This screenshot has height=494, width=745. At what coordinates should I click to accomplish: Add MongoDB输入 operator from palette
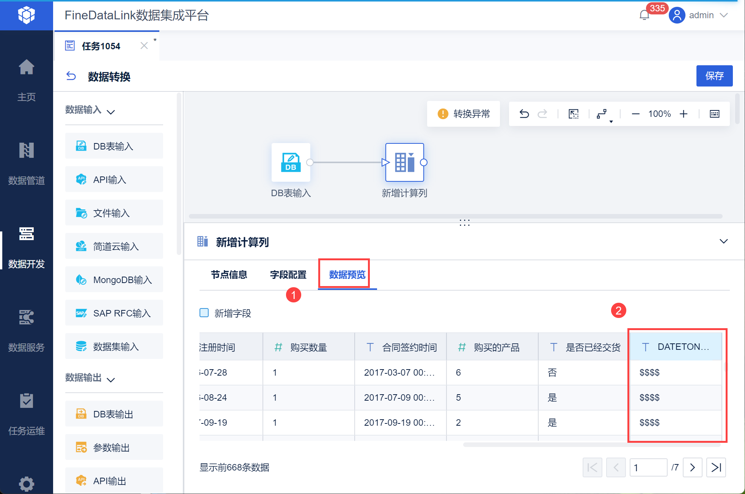pos(114,280)
